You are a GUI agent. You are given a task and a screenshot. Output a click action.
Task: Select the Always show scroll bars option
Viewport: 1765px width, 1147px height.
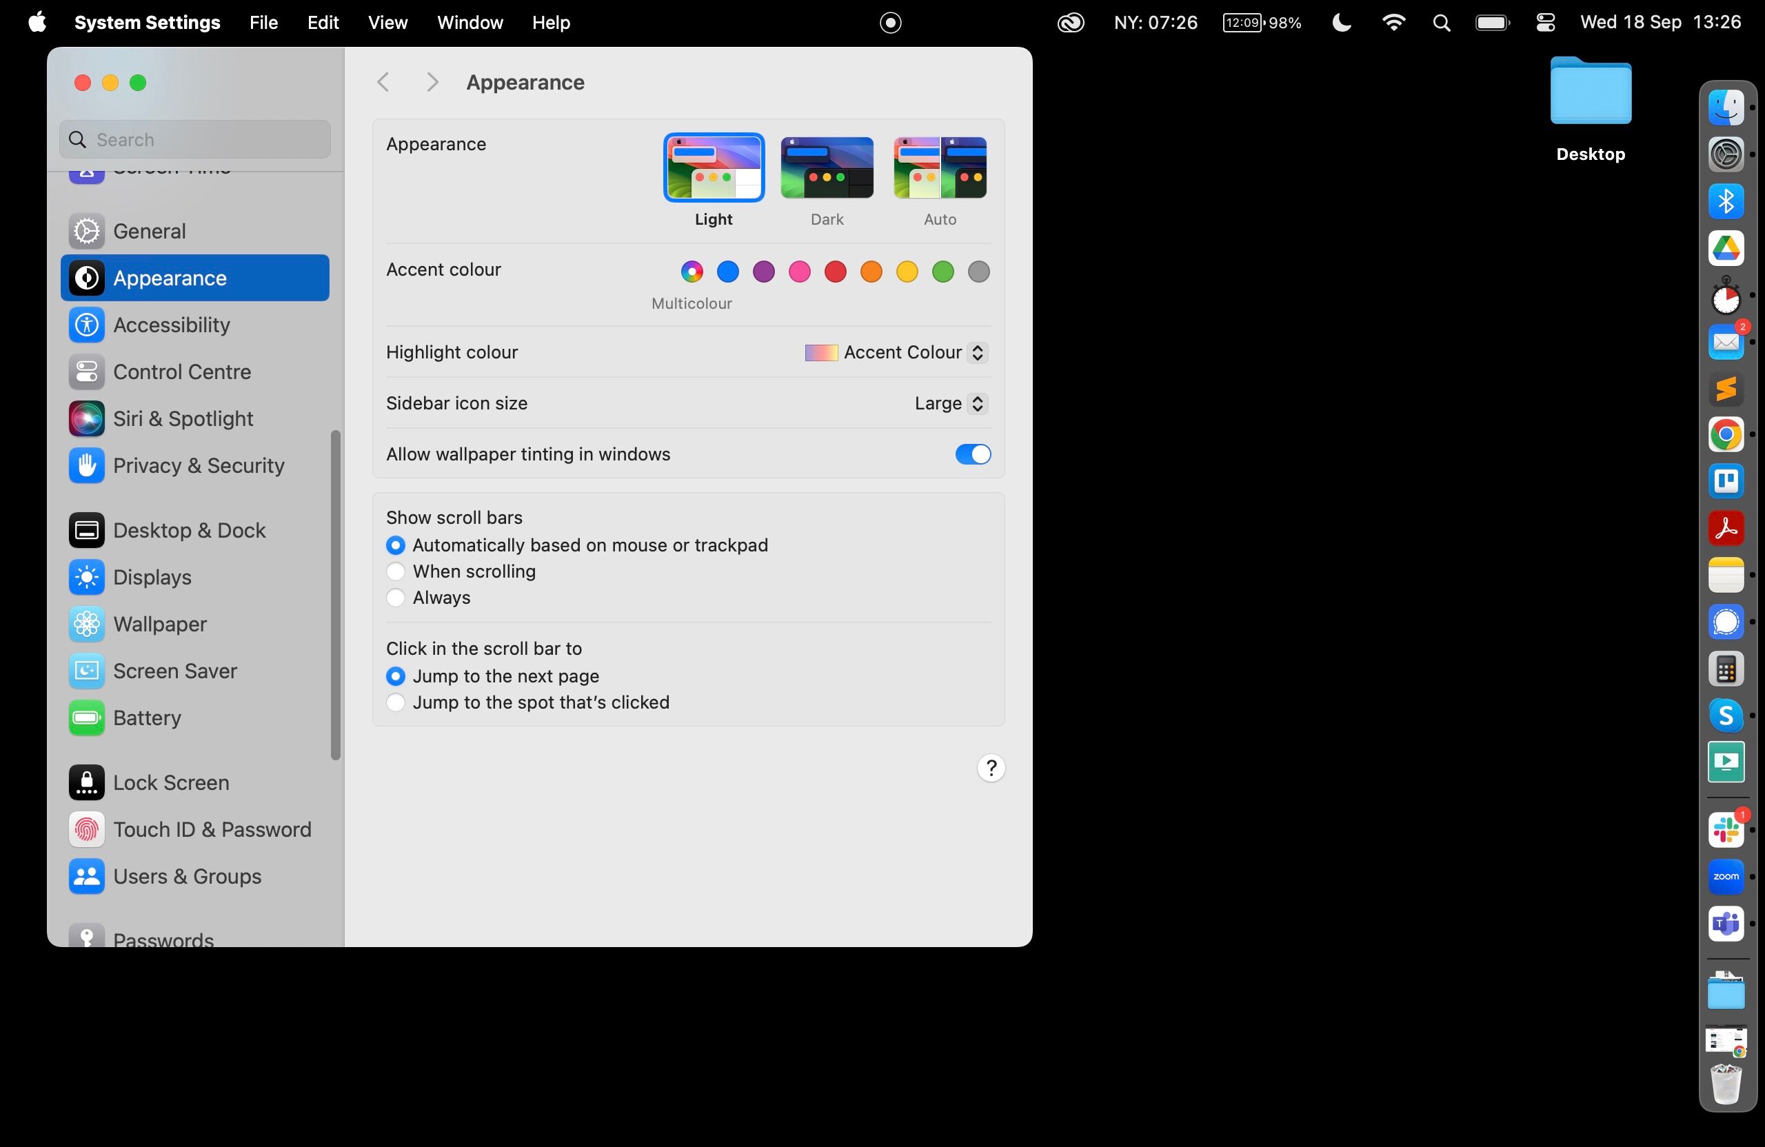[396, 598]
